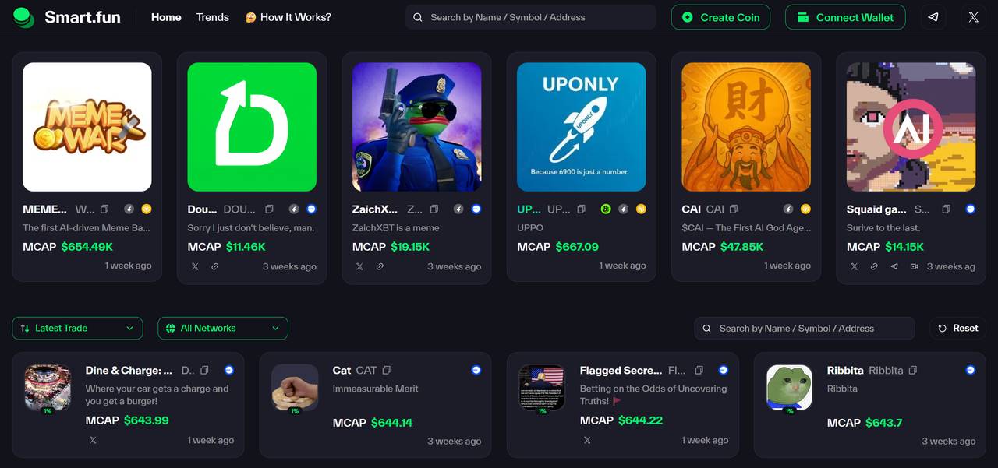This screenshot has height=468, width=998.
Task: Go to the Trends page
Action: [213, 17]
